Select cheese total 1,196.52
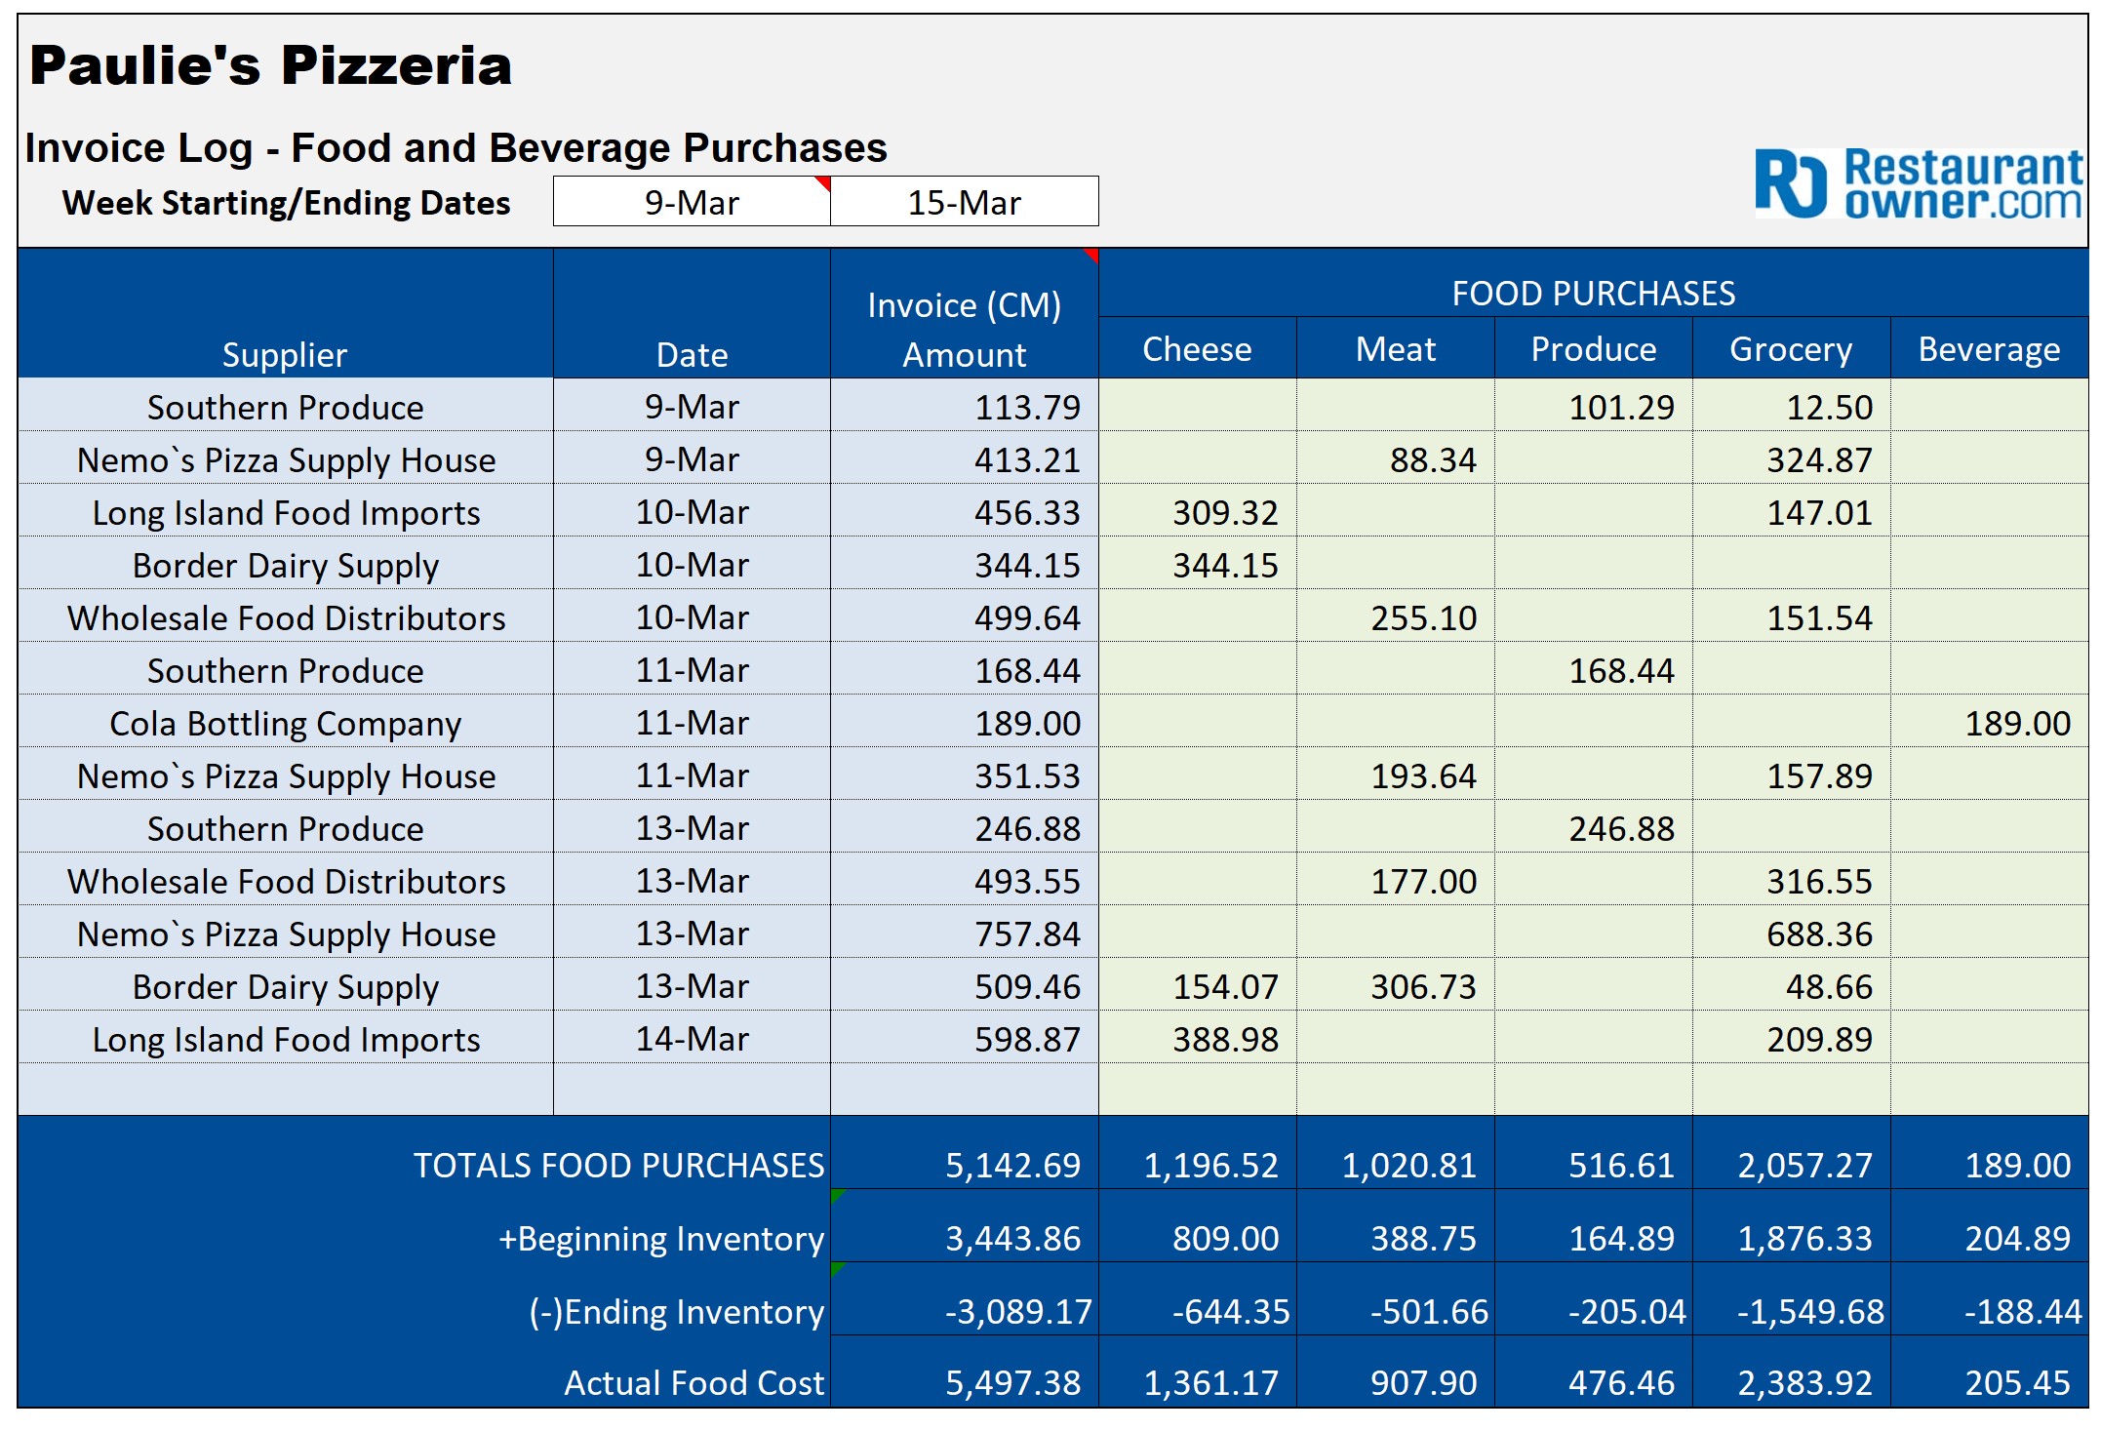Image resolution: width=2101 pixels, height=1431 pixels. (x=1198, y=1153)
